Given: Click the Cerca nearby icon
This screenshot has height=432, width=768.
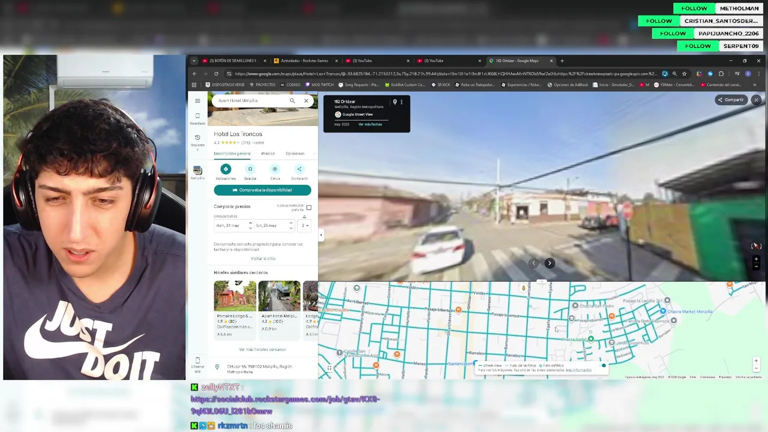Looking at the screenshot, I should 275,169.
